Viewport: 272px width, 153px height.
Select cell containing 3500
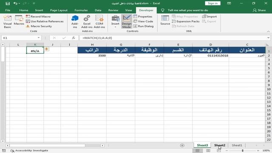[92, 56]
